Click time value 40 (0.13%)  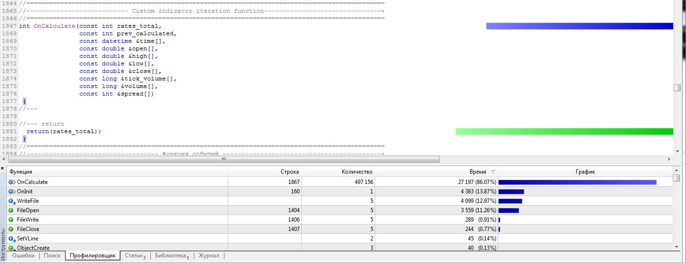(481, 248)
